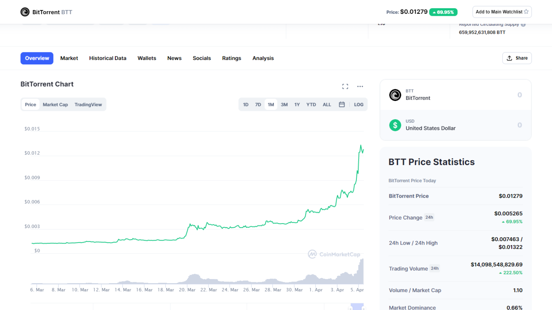Click Add to Main Watchlist button
This screenshot has height=310, width=552.
coord(502,12)
